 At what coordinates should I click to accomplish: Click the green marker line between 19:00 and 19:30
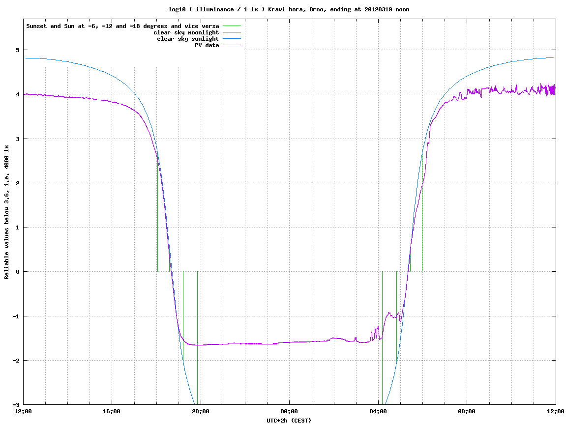[x=183, y=316]
